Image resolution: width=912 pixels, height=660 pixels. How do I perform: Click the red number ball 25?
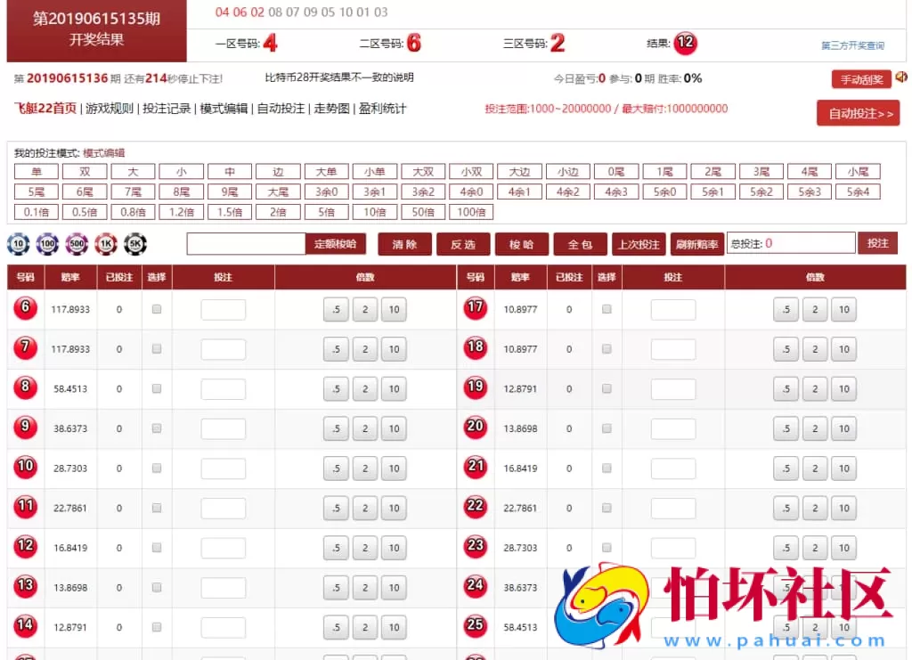pos(475,627)
